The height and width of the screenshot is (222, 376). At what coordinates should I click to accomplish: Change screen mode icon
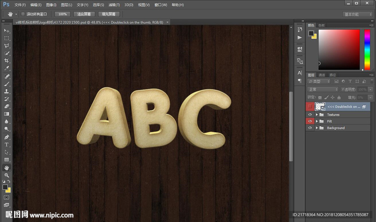click(x=7, y=205)
